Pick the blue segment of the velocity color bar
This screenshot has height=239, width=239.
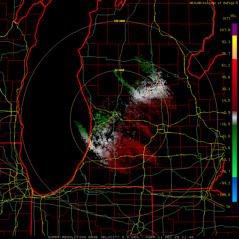coord(234,189)
